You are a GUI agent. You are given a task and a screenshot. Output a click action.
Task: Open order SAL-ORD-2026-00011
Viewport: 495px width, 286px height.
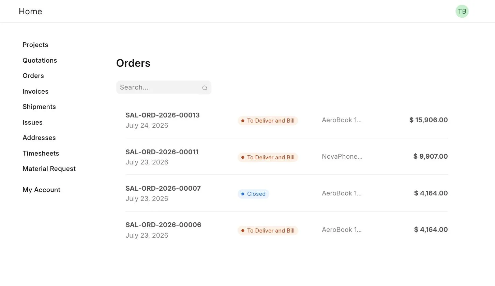tap(287, 157)
